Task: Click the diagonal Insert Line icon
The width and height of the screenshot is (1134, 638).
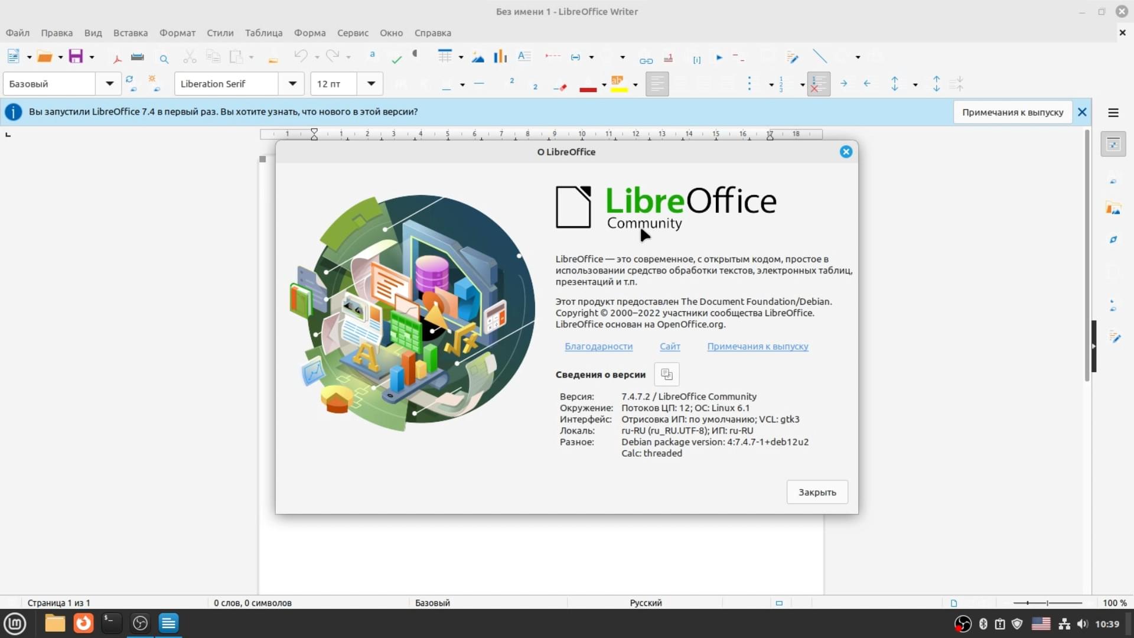Action: tap(820, 57)
